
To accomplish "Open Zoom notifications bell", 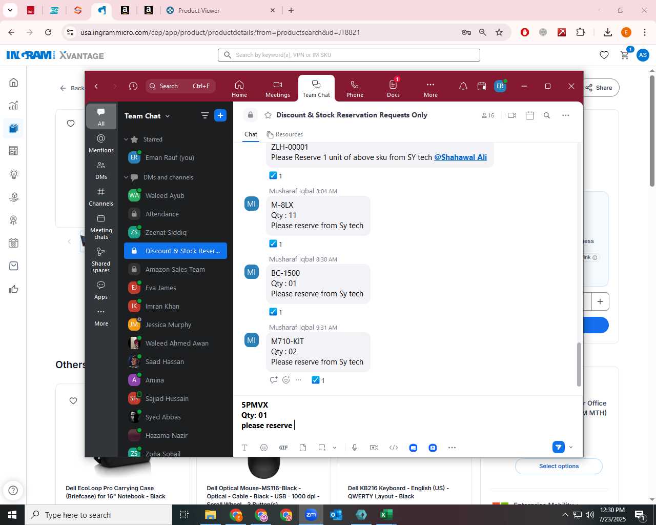I will (x=463, y=86).
